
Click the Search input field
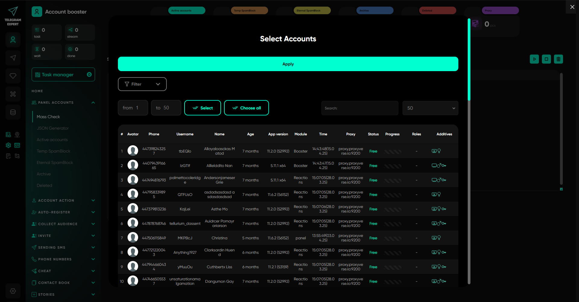click(x=359, y=108)
